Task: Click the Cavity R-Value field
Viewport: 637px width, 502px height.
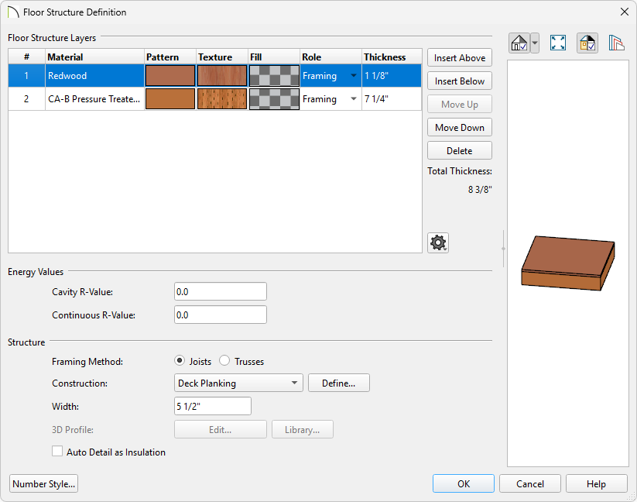Action: 220,291
